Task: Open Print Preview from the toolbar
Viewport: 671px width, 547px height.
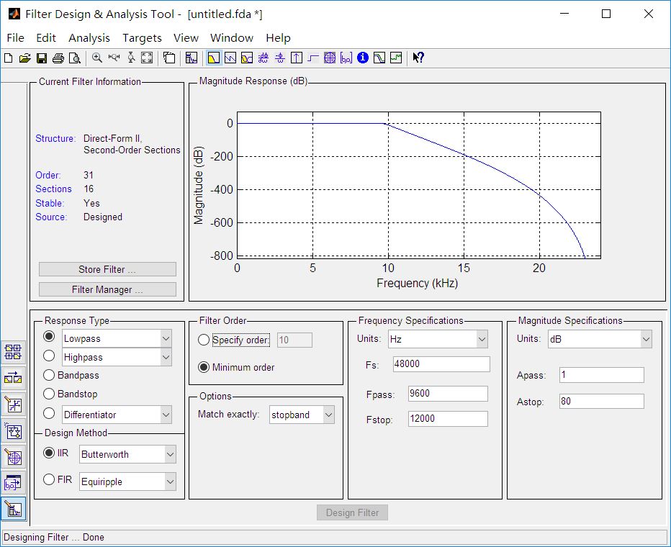Action: click(x=75, y=58)
